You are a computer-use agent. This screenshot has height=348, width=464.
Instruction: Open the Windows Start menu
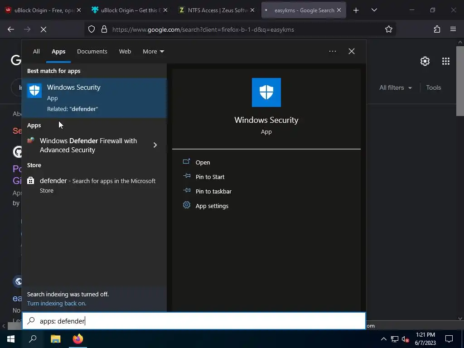[11, 339]
